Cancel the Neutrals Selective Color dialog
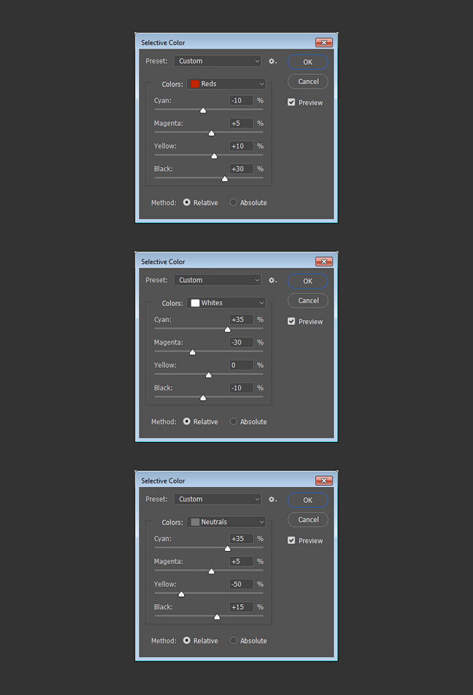The image size is (473, 695). point(308,520)
